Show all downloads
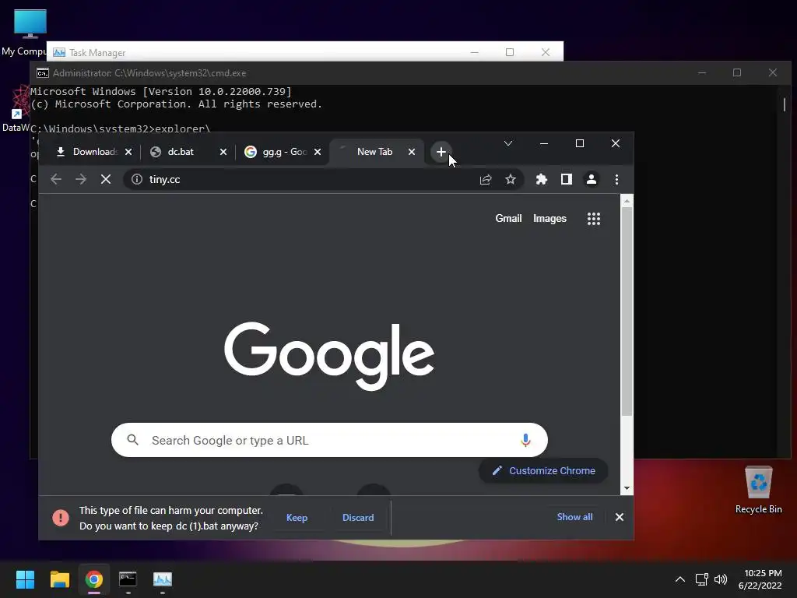The image size is (797, 598). tap(575, 517)
